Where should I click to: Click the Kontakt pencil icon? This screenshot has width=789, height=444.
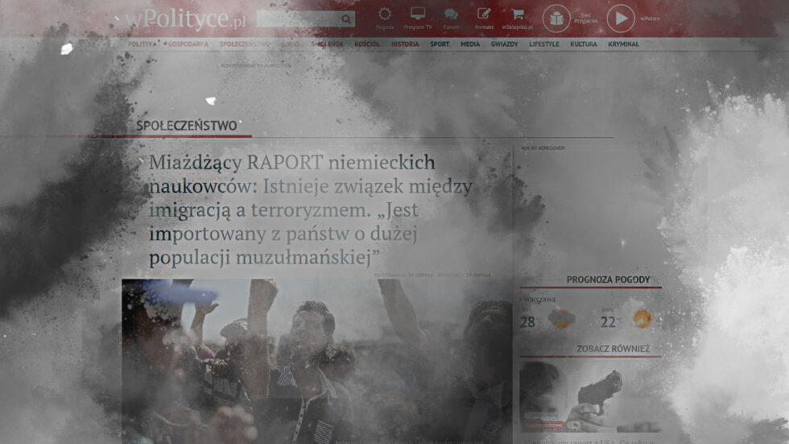pos(484,15)
